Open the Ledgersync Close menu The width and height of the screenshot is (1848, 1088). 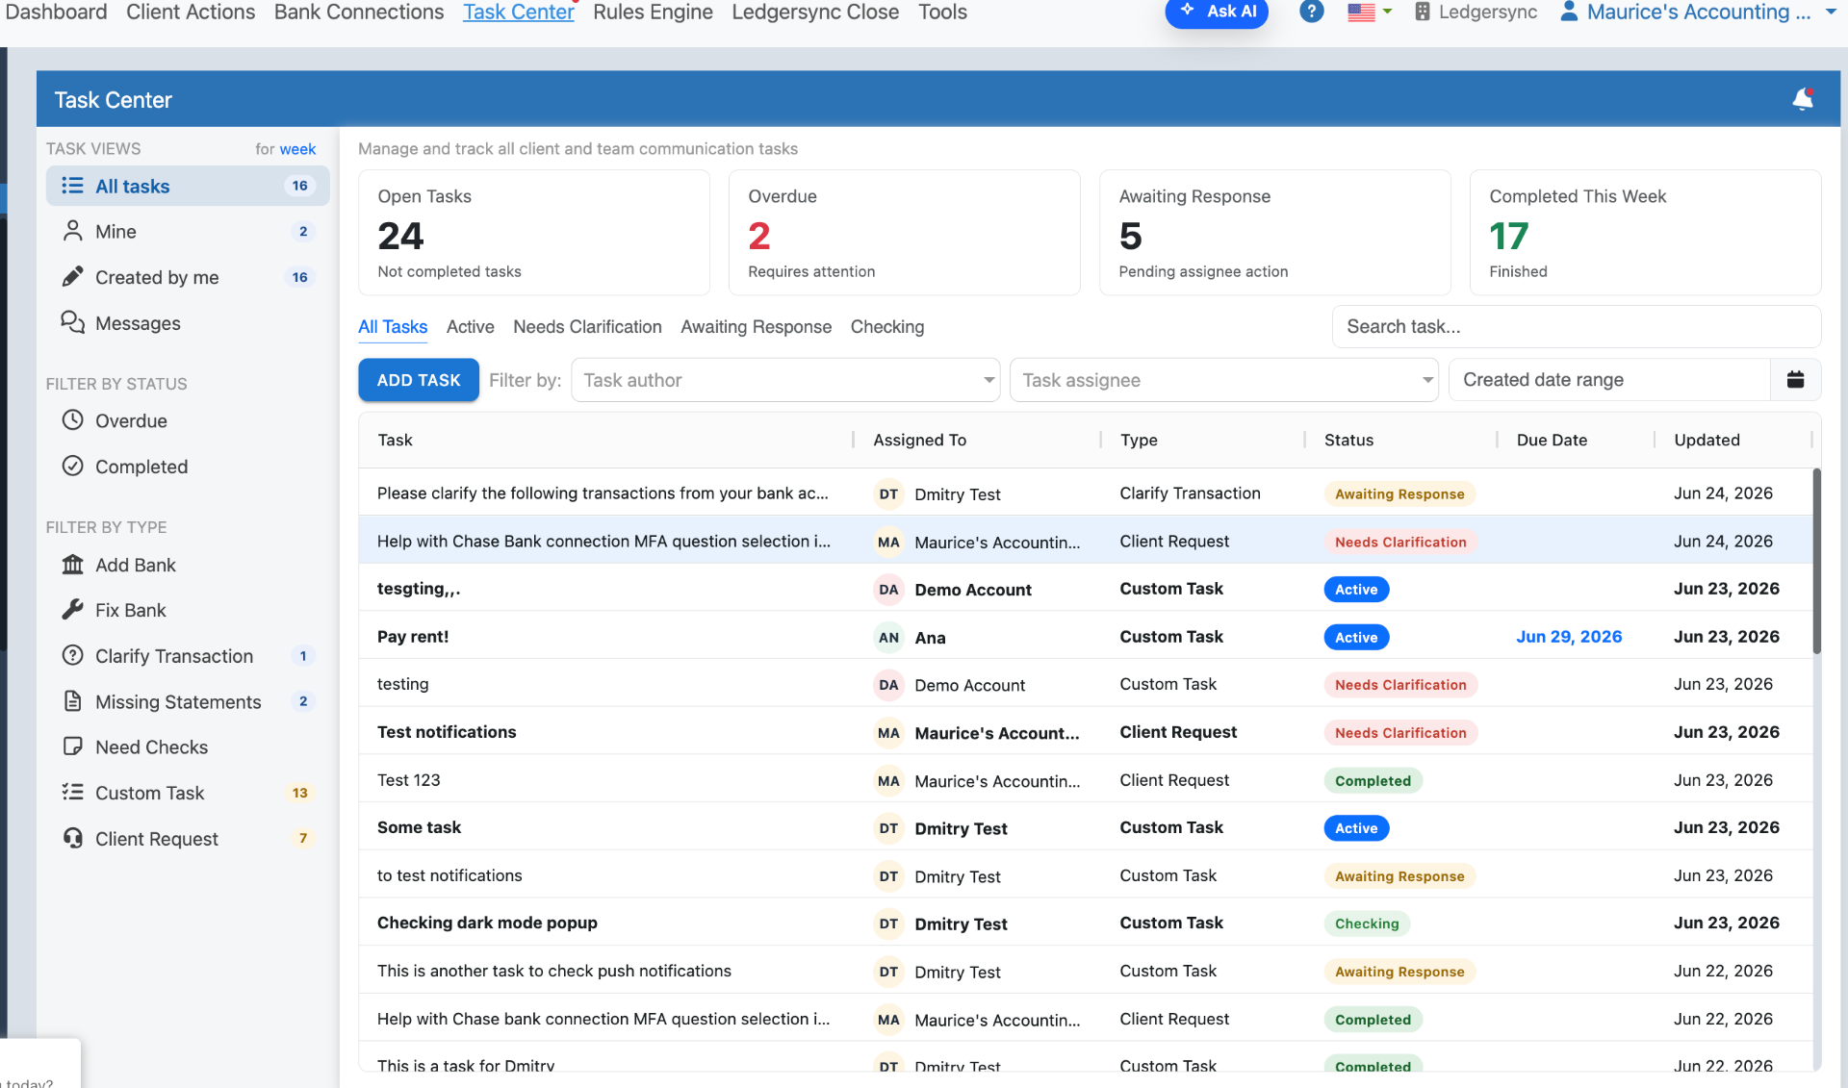tap(815, 13)
